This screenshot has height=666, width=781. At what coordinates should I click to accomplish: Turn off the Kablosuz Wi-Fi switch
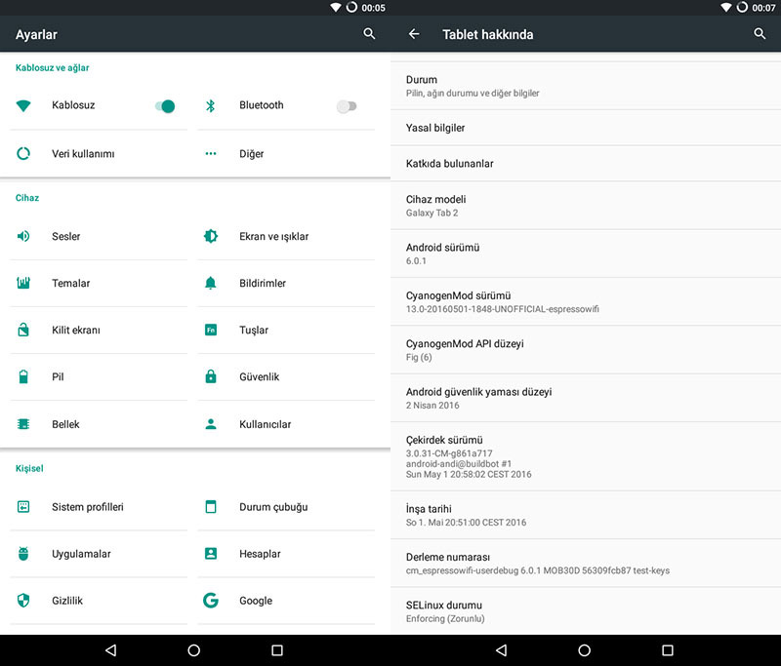point(165,106)
